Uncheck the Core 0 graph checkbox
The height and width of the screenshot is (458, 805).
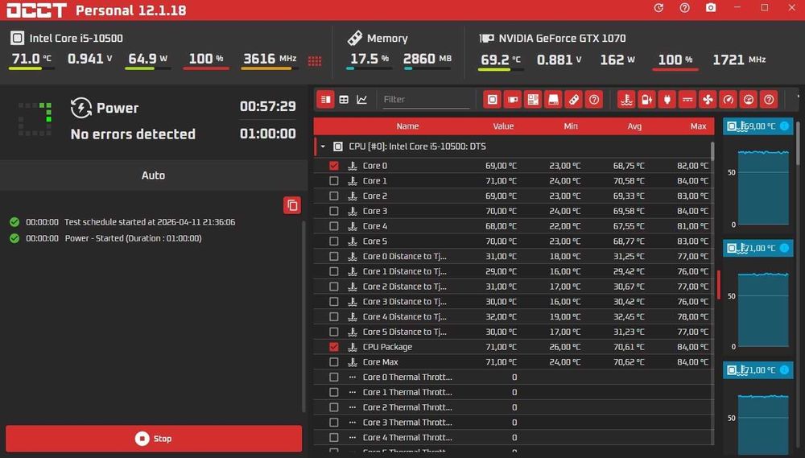coord(334,165)
